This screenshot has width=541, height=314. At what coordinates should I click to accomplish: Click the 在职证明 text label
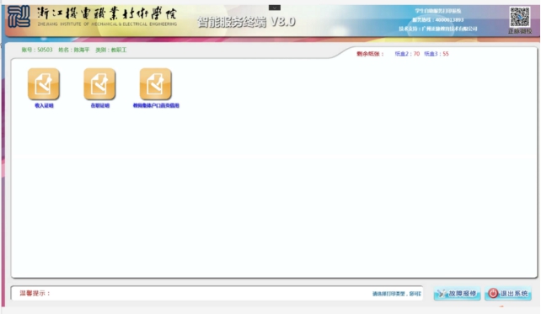tap(100, 105)
